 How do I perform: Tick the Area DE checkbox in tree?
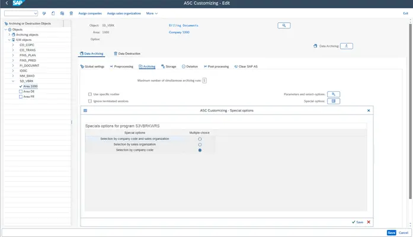[x=21, y=91]
